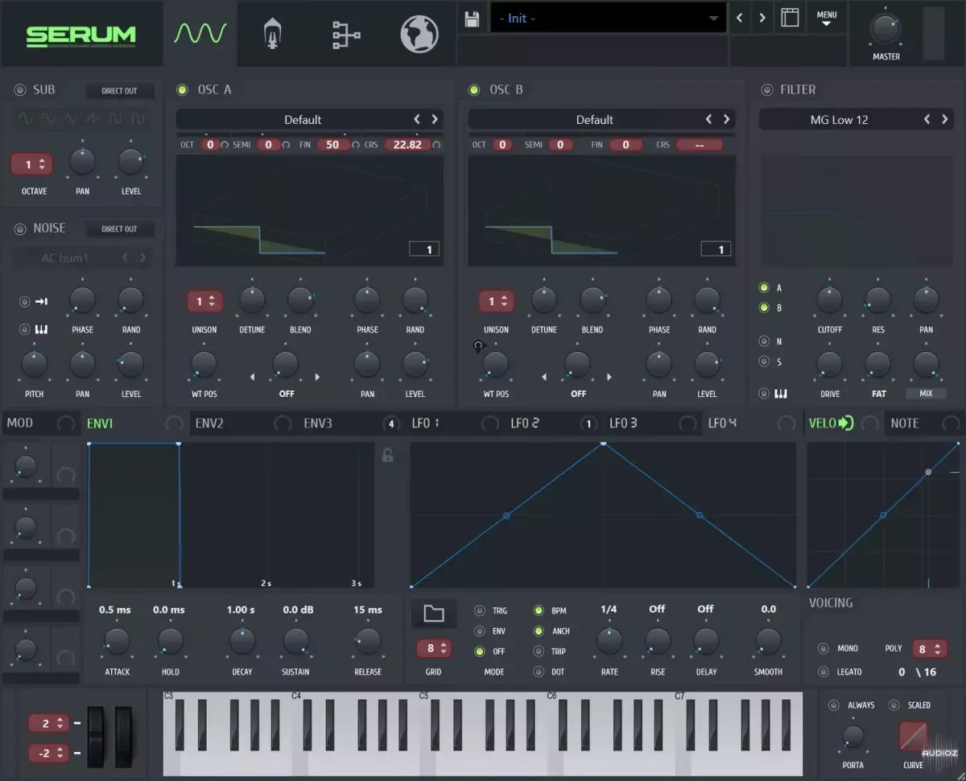Enable the FILTER section
The height and width of the screenshot is (781, 966).
766,90
